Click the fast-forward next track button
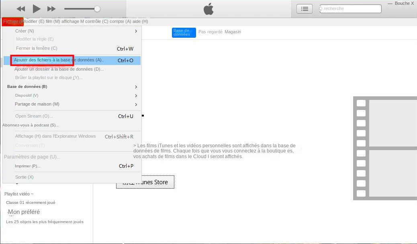 click(x=51, y=9)
